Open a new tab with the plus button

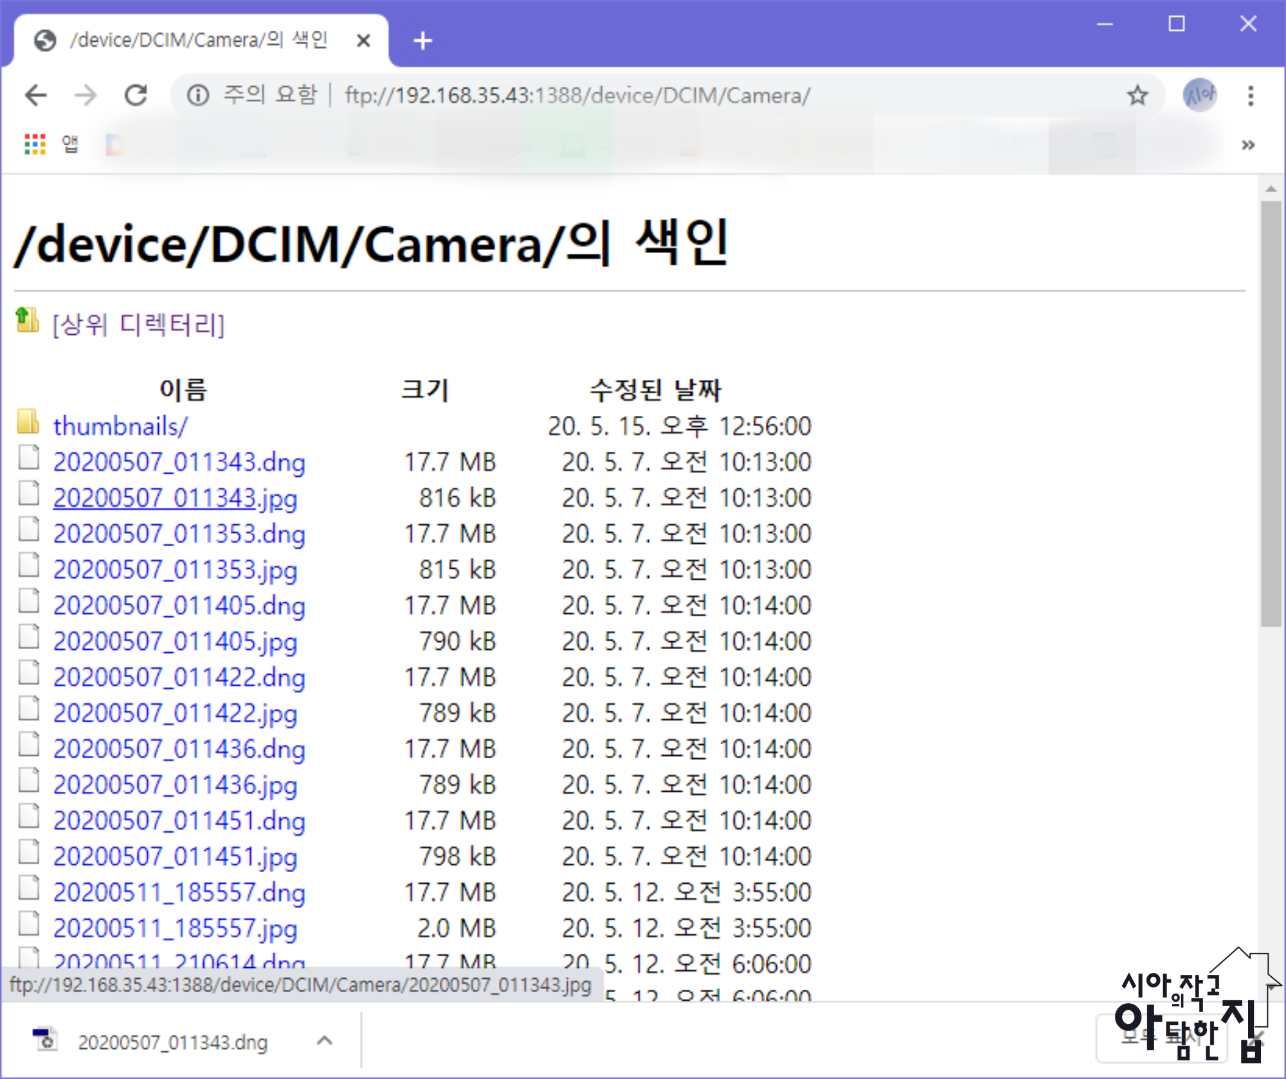(x=422, y=41)
